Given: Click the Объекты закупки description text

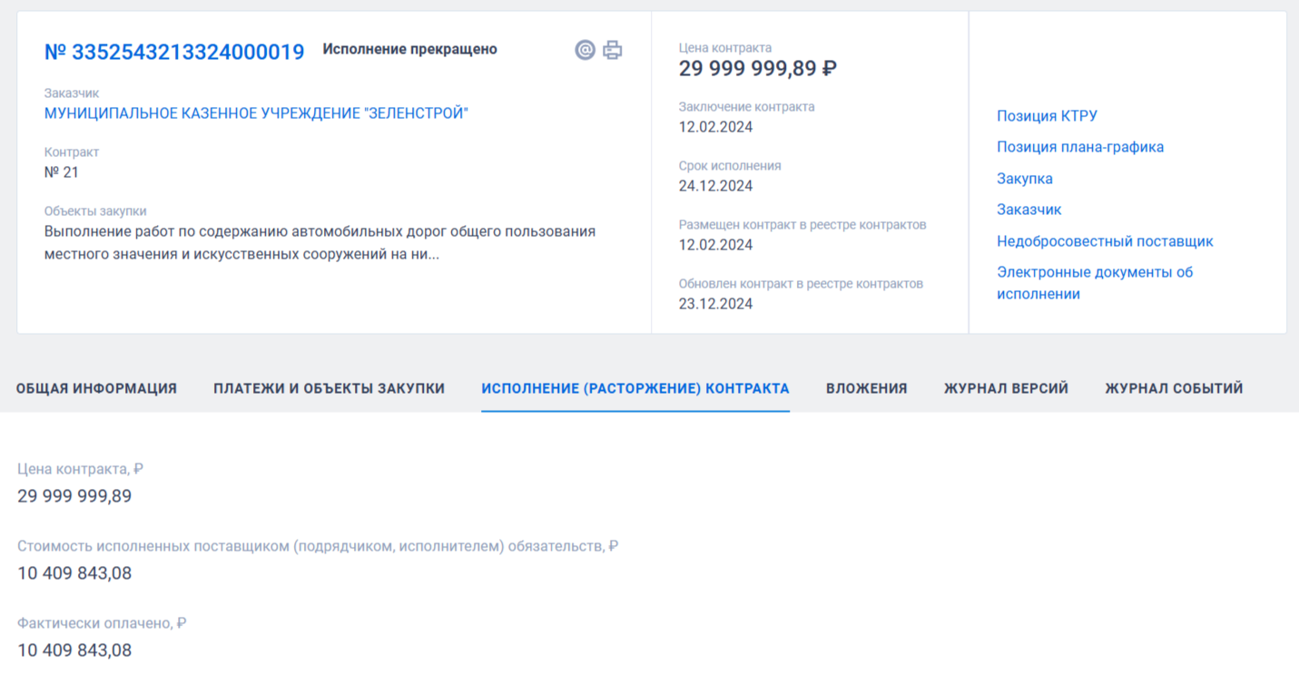Looking at the screenshot, I should (x=320, y=243).
